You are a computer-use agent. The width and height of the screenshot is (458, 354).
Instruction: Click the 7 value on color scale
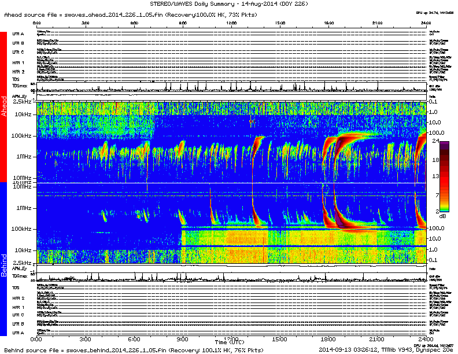pos(437,195)
